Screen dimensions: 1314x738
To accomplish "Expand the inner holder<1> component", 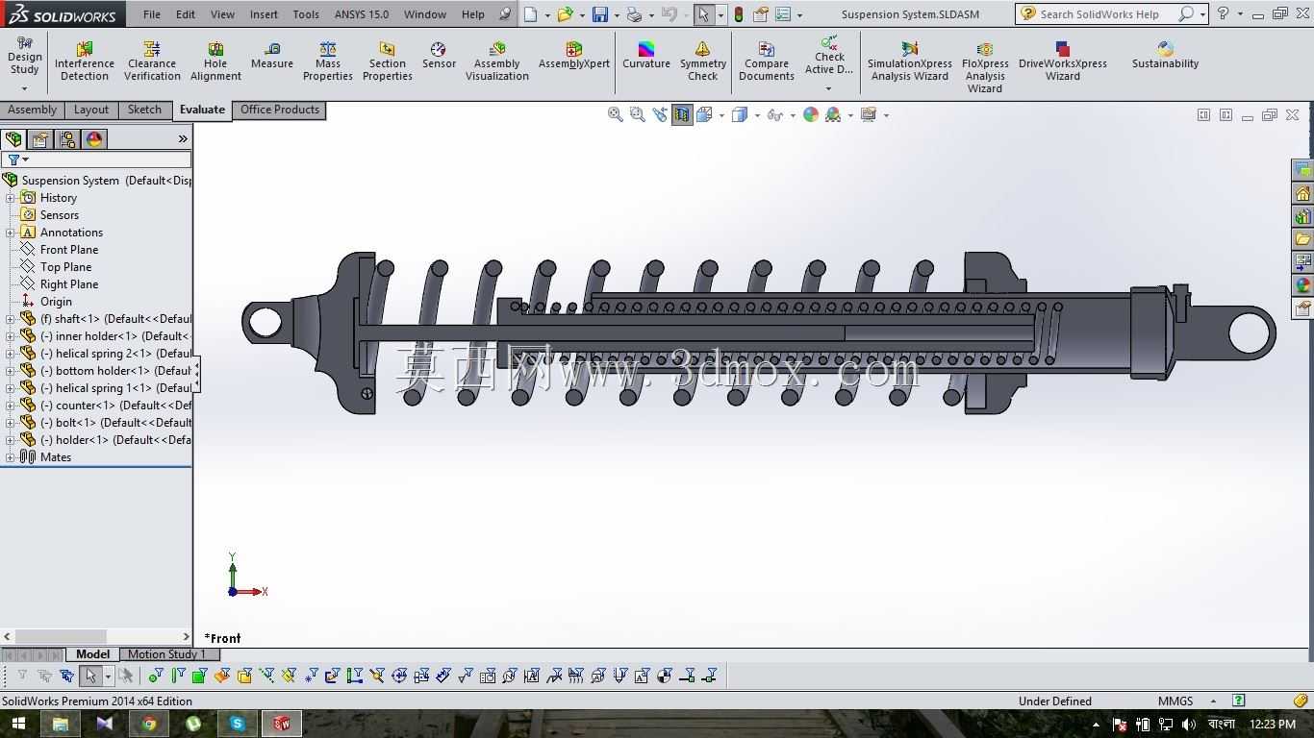I will coord(10,336).
